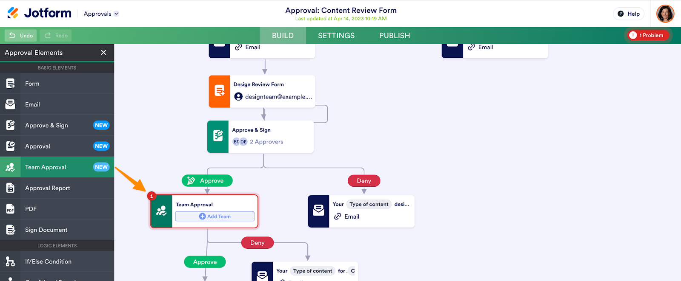
Task: Click the If/Else Condition icon
Action: [x=10, y=261]
